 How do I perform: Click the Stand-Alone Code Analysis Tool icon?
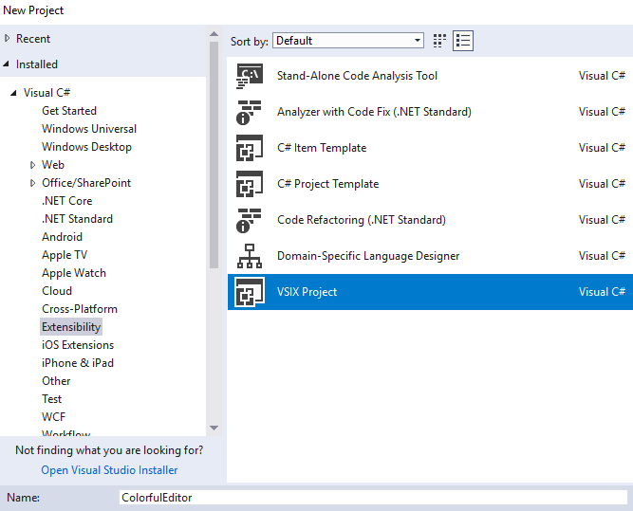250,76
